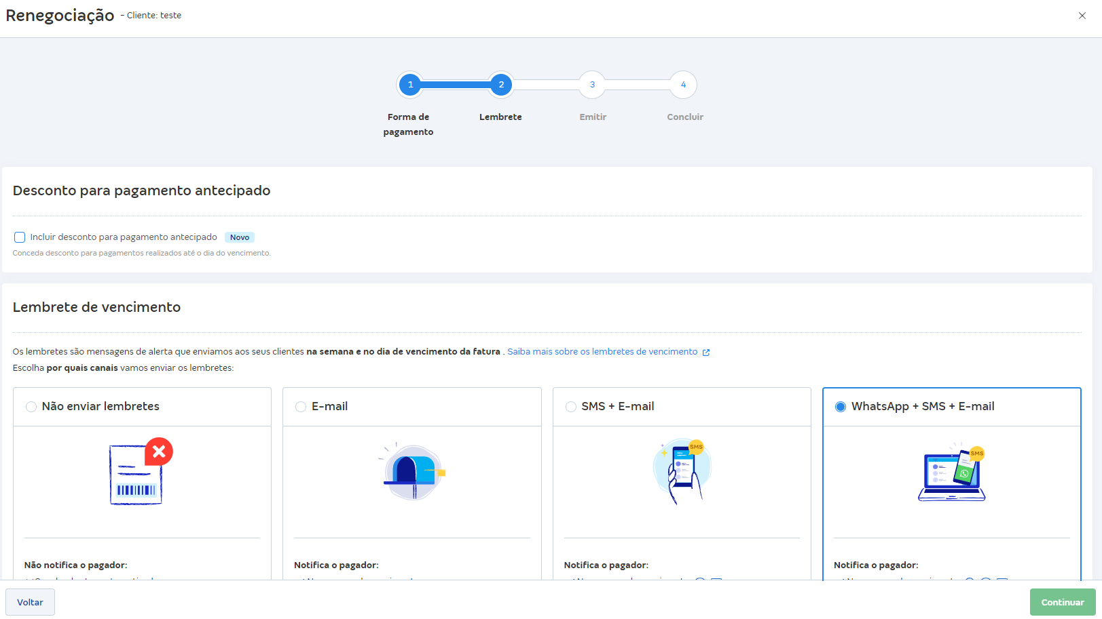Screen dimensions: 1102x619
Task: Enable "Incluir desconto para pagamento antecipado"
Action: click(x=19, y=237)
